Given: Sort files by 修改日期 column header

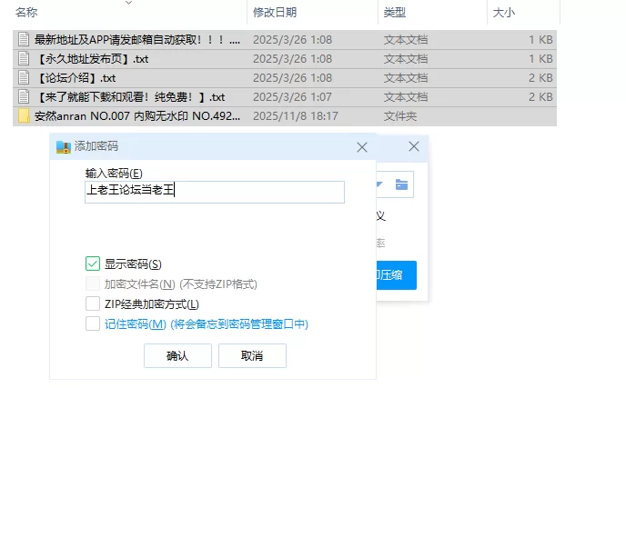Looking at the screenshot, I should click(x=276, y=13).
